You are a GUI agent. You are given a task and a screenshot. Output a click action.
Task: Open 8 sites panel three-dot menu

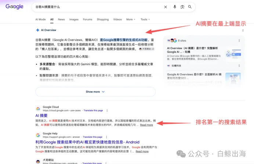coord(239,41)
